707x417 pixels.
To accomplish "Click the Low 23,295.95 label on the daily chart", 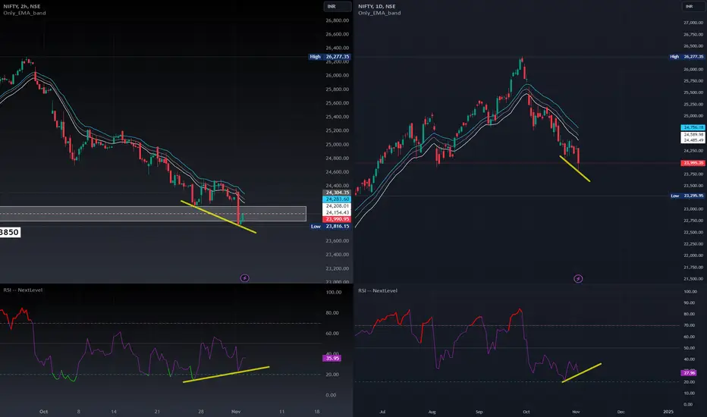I will (x=687, y=196).
